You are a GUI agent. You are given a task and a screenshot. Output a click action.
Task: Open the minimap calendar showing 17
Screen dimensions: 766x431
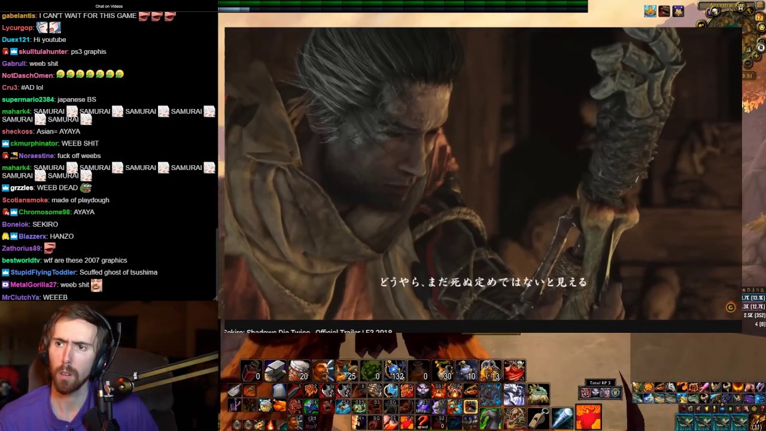pyautogui.click(x=759, y=17)
